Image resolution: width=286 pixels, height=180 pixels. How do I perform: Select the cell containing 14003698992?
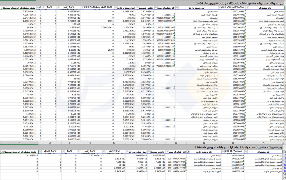(239, 18)
